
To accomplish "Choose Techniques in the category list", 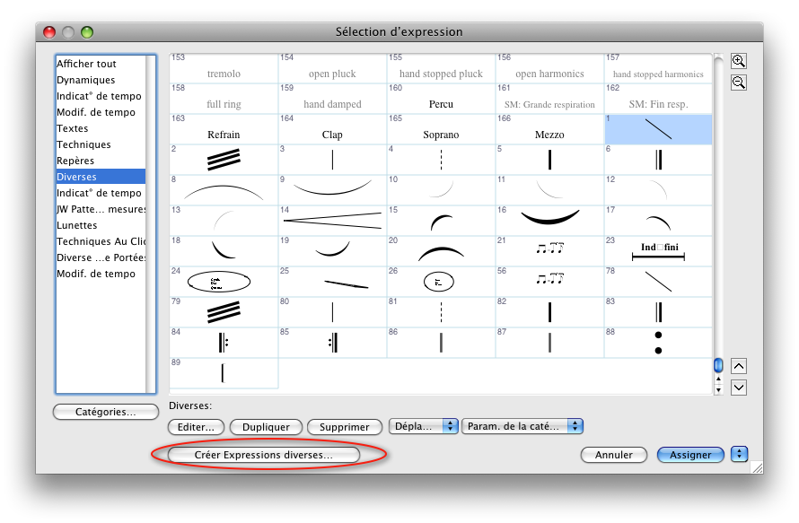I will 84,144.
